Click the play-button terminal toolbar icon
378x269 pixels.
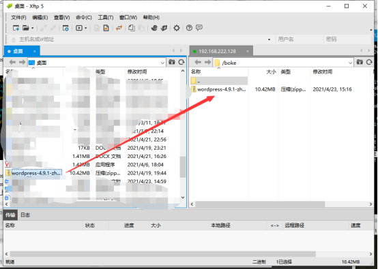tap(79, 28)
